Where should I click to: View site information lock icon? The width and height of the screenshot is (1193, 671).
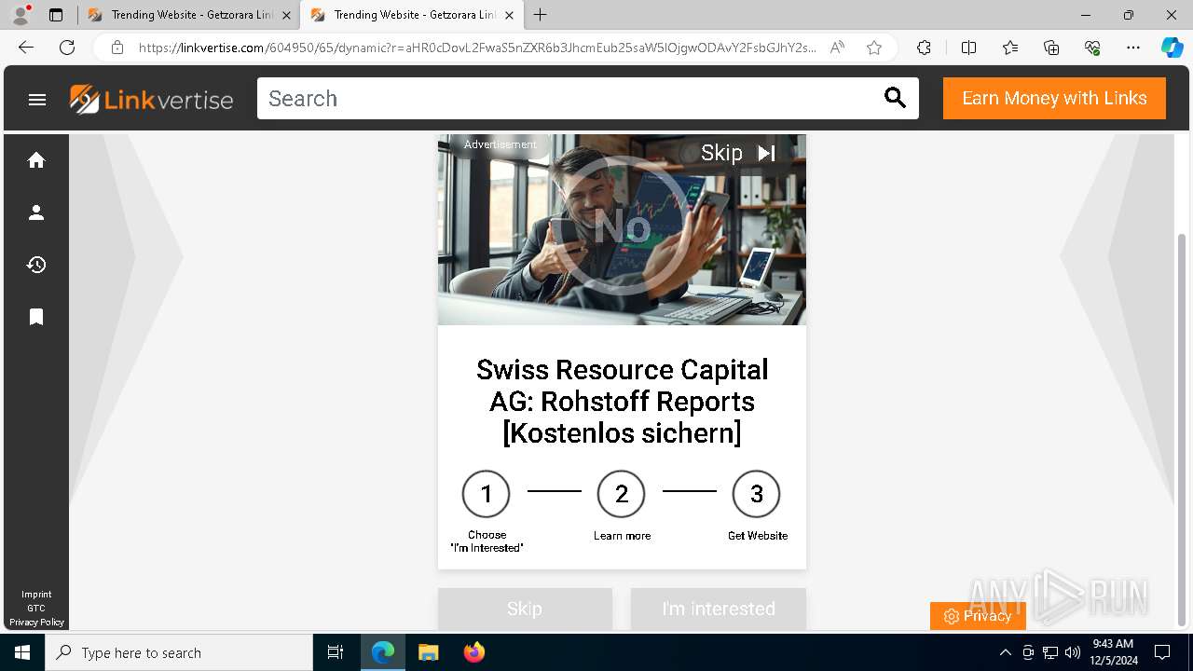(x=117, y=48)
